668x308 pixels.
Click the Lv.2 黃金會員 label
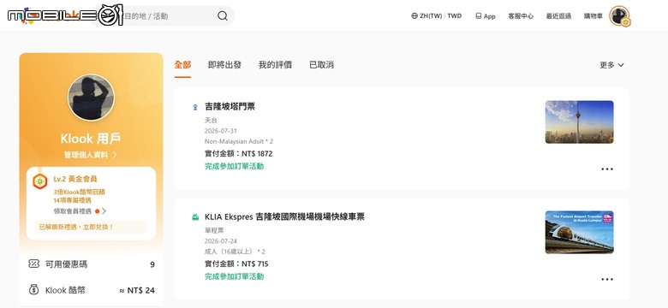[x=75, y=179]
